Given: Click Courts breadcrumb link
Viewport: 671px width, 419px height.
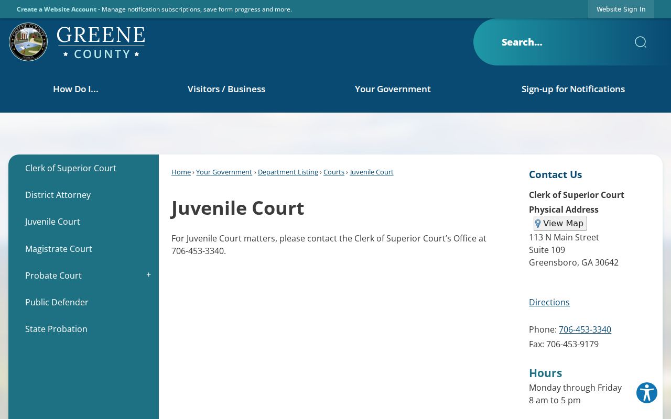Looking at the screenshot, I should tap(334, 172).
